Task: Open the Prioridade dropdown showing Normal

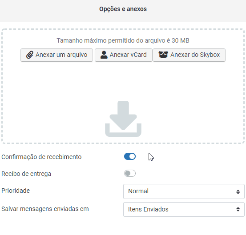Action: point(184,191)
